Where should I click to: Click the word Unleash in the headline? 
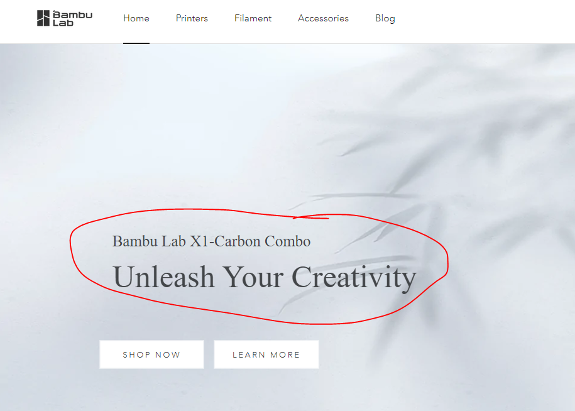[x=163, y=277]
